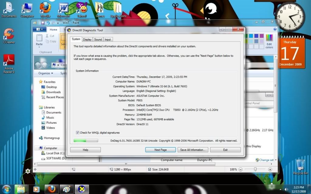Switch to the Display tab
This screenshot has height=194, width=311.
click(x=87, y=39)
